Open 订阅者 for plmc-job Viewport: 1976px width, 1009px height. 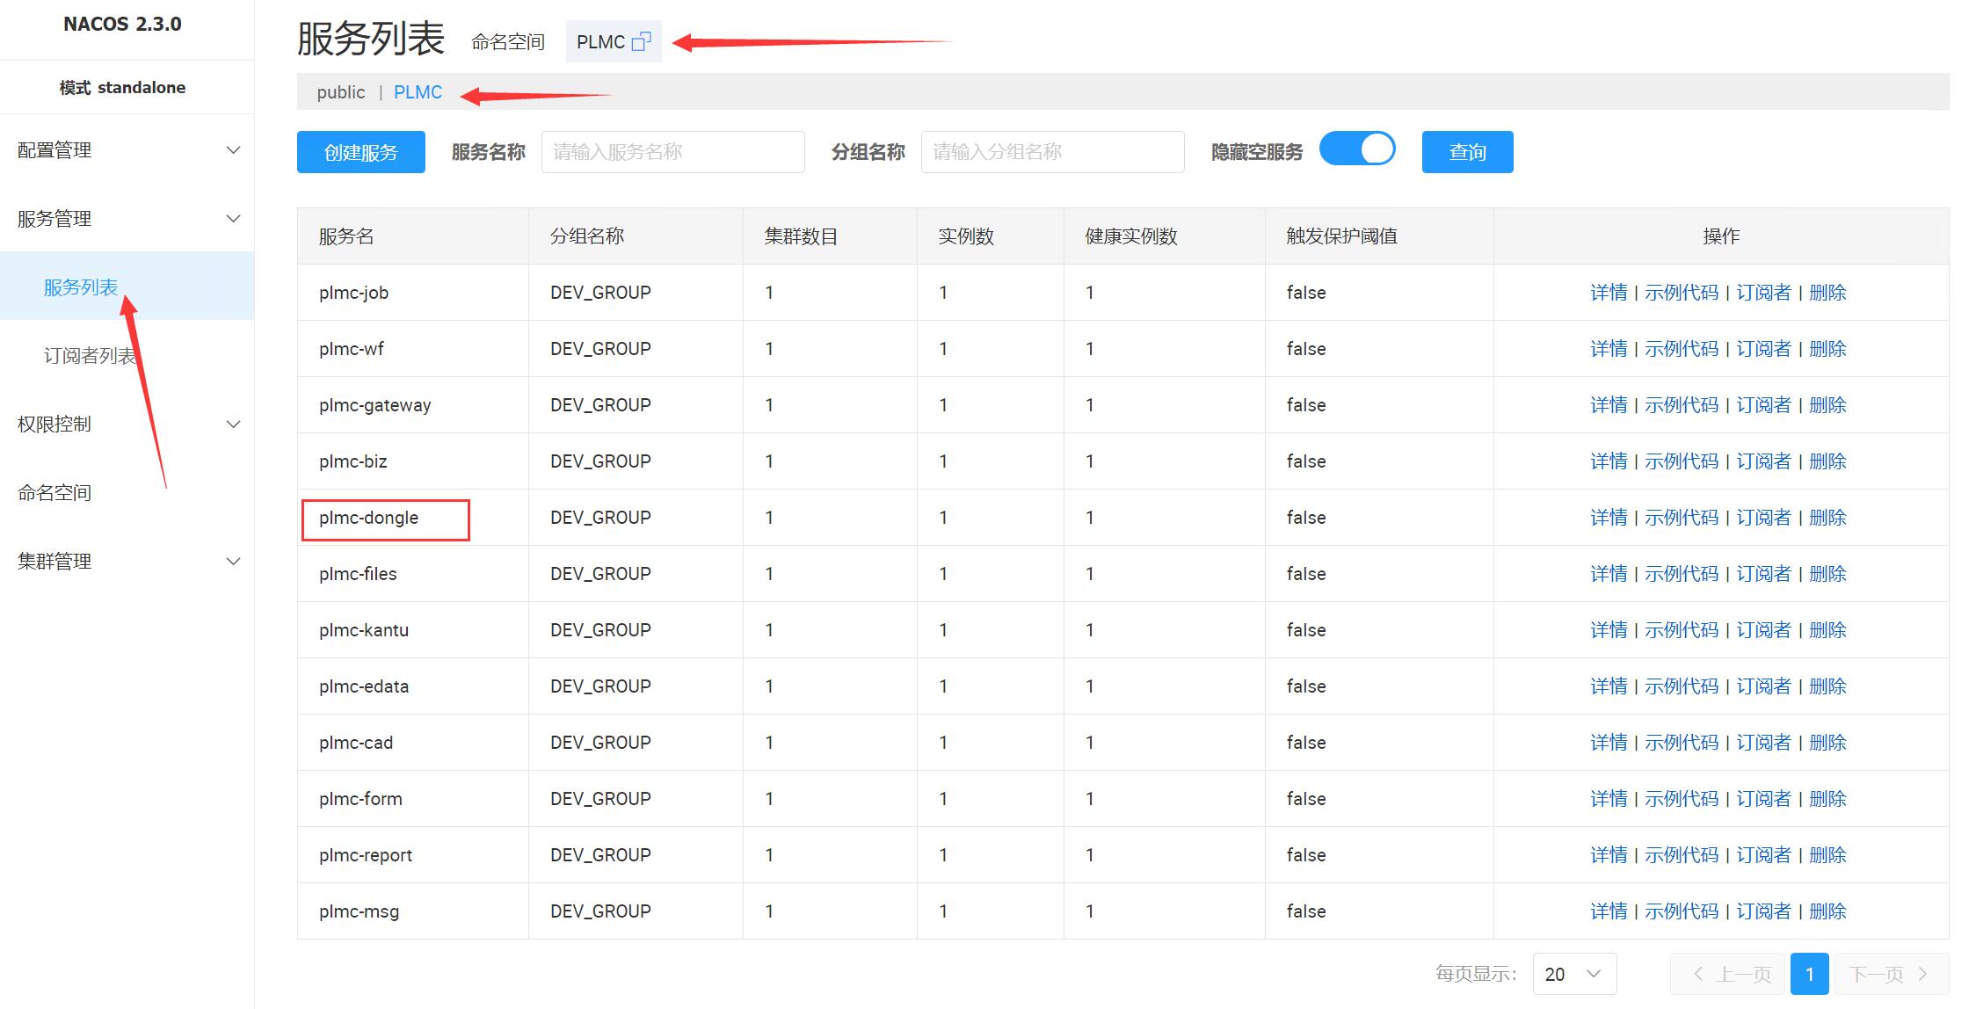point(1763,293)
